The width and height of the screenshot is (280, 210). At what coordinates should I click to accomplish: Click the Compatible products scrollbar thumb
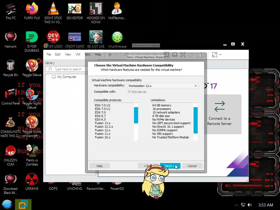pyautogui.click(x=136, y=115)
